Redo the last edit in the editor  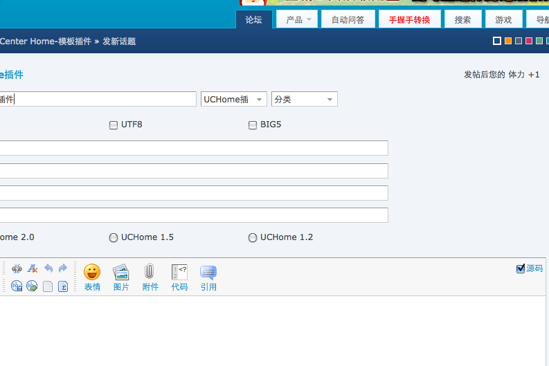click(x=63, y=268)
